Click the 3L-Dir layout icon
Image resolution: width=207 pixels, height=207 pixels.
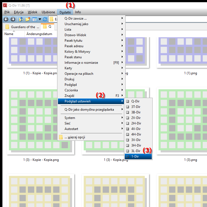tap(128, 151)
